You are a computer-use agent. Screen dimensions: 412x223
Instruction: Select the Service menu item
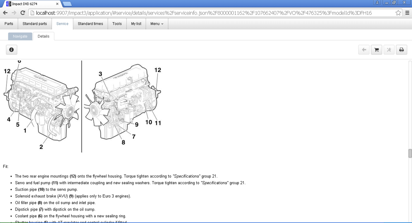(62, 24)
